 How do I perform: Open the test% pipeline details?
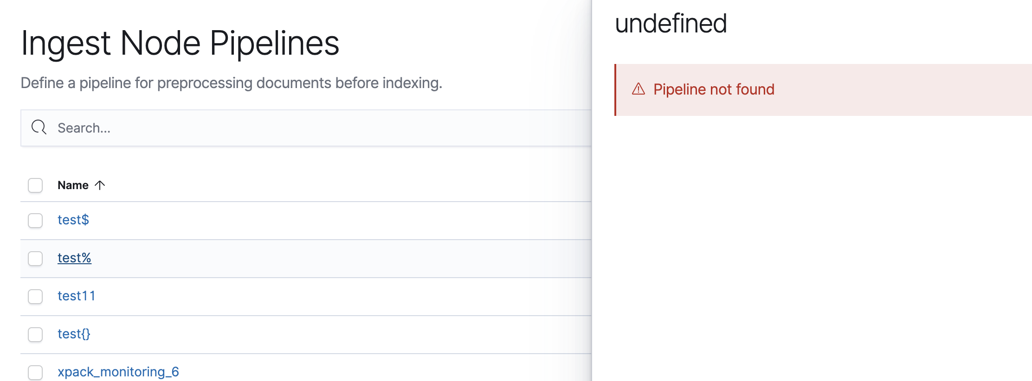(74, 258)
